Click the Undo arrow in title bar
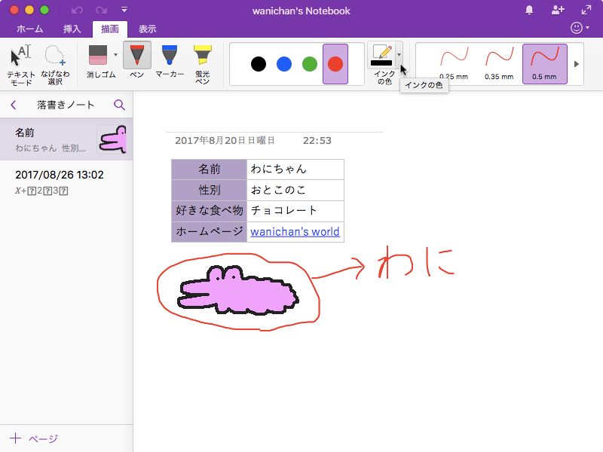Image resolution: width=603 pixels, height=452 pixels. tap(77, 10)
